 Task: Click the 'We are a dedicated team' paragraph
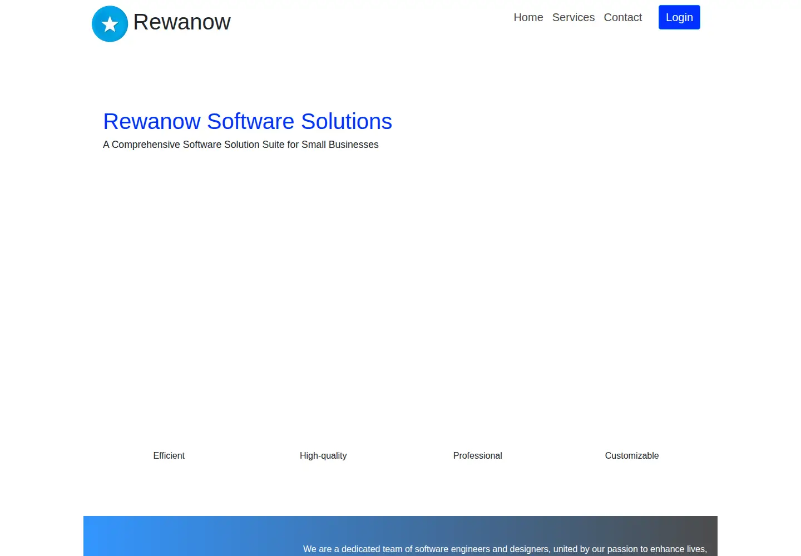505,549
